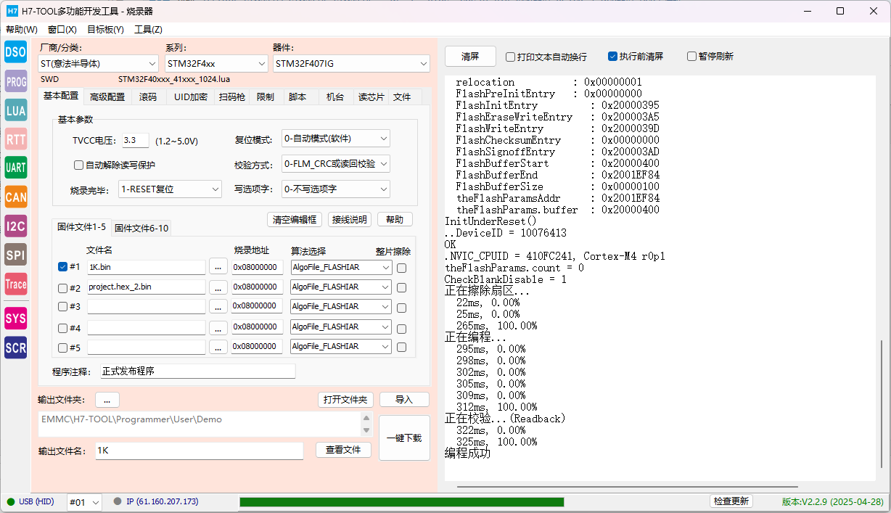Click the 一键下载 button
Image resolution: width=891 pixels, height=513 pixels.
click(404, 438)
